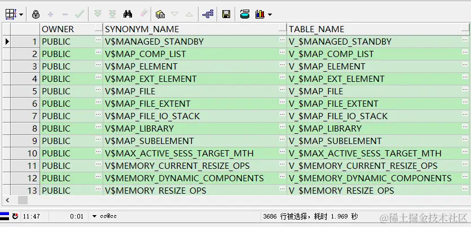Select the V_$MAP_LIBRARY cell
This screenshot has width=471, height=227.
pyautogui.click(x=378, y=128)
